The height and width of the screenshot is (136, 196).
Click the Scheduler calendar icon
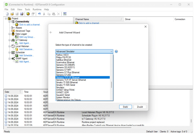pyautogui.click(x=13, y=52)
